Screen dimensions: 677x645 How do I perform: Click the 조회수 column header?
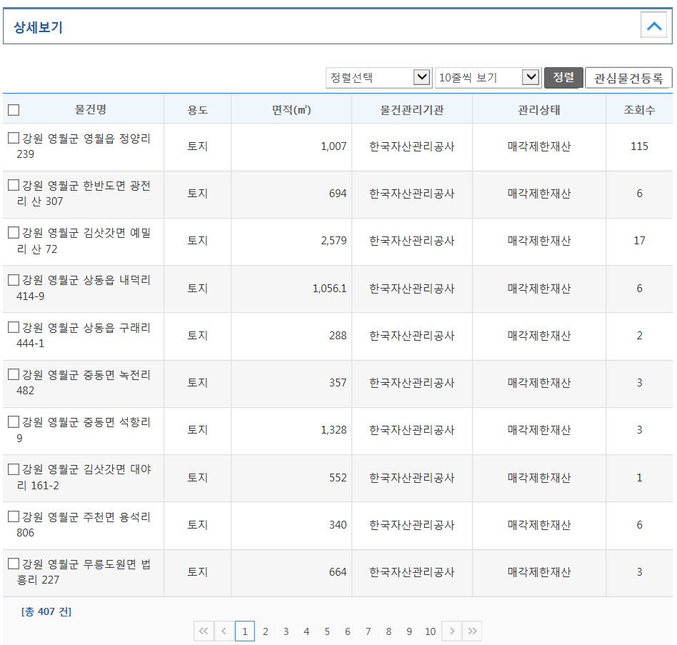click(x=639, y=110)
